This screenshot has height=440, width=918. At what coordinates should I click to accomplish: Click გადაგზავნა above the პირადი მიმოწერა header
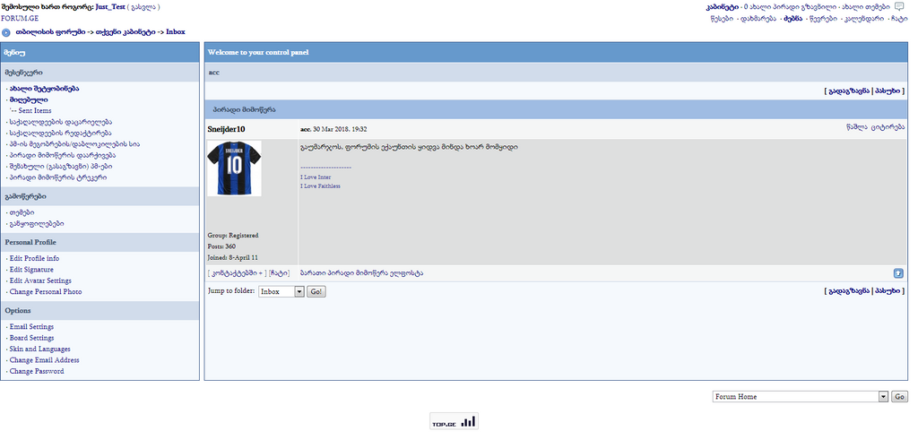pos(849,91)
